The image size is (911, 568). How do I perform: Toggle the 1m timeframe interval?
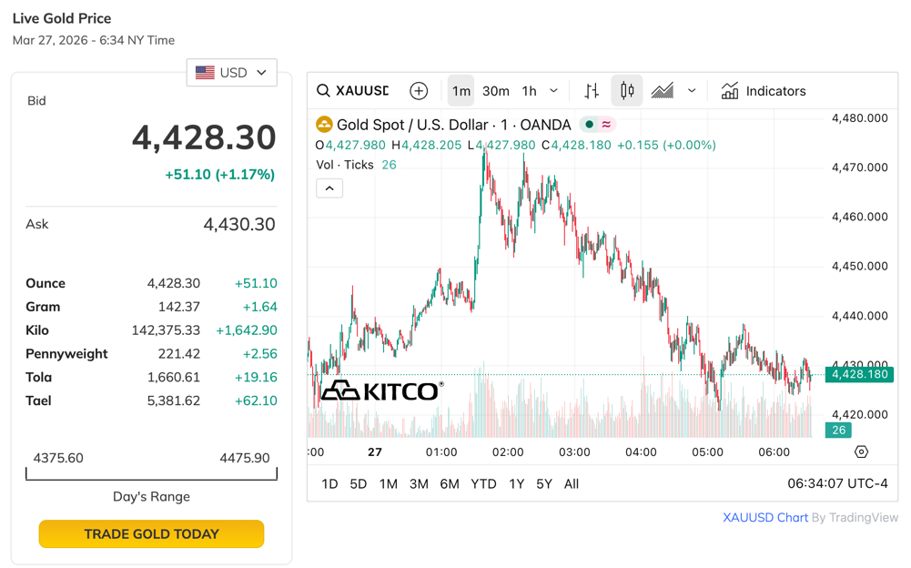pyautogui.click(x=461, y=91)
